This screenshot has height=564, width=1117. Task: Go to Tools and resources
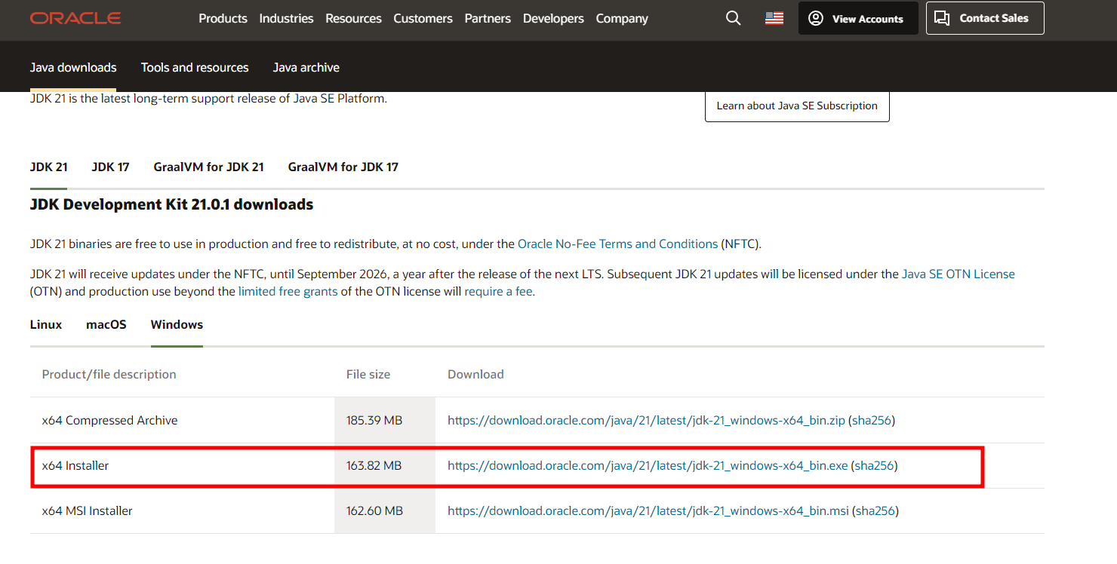(195, 67)
